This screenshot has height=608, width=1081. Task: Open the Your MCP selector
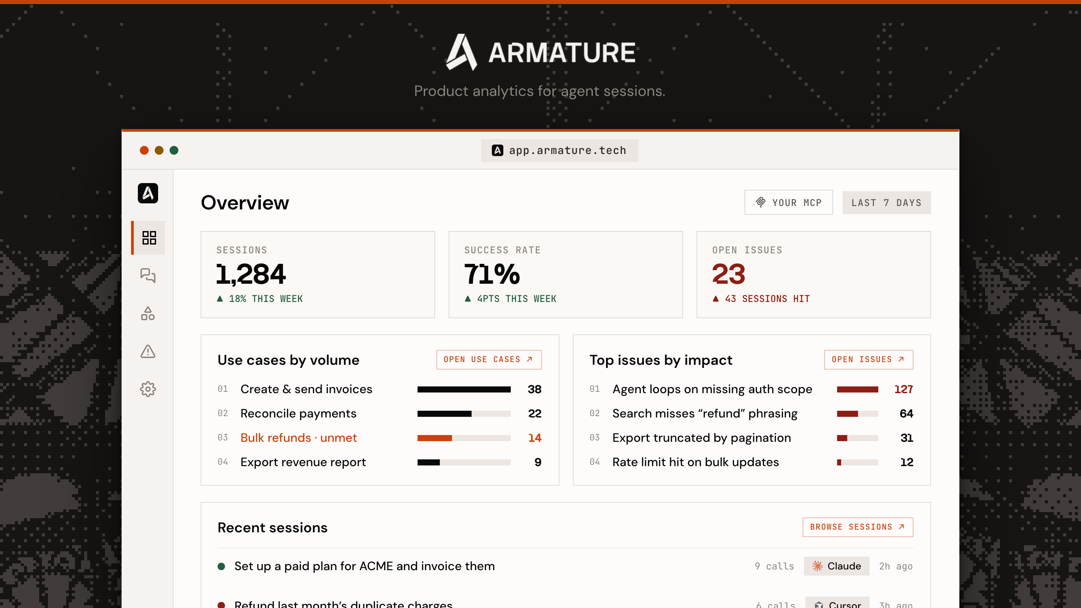click(x=788, y=202)
